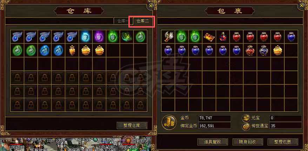Click the 整理仓库 button
Image resolution: width=308 pixels, height=151 pixels.
point(132,125)
